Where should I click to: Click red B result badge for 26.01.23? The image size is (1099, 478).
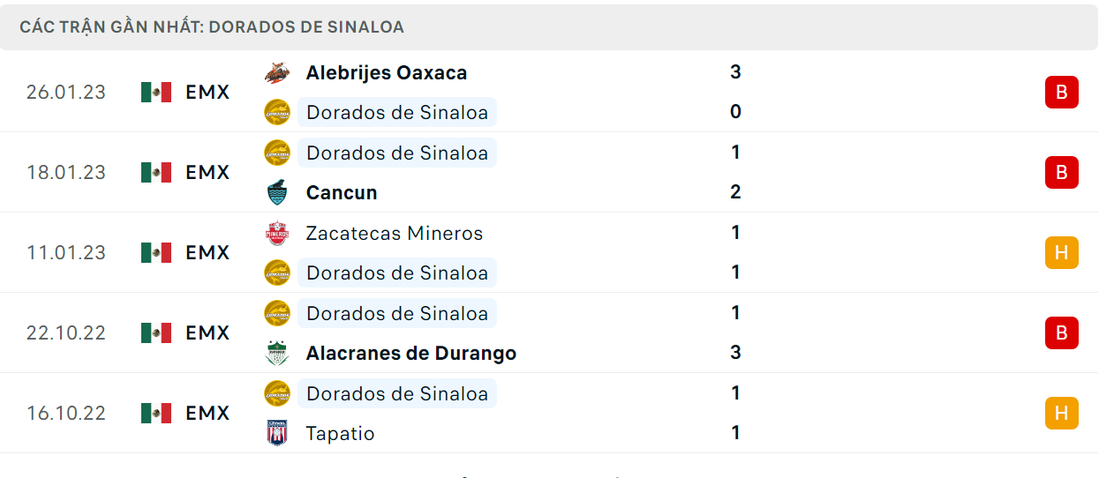coord(1061,92)
